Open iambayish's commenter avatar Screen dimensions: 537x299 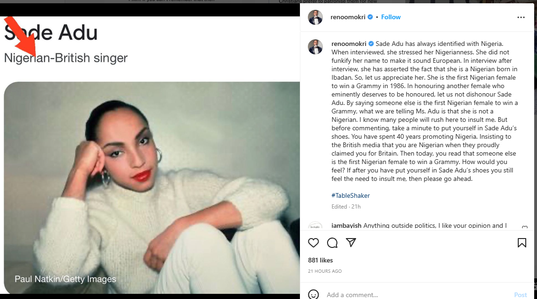[315, 227]
